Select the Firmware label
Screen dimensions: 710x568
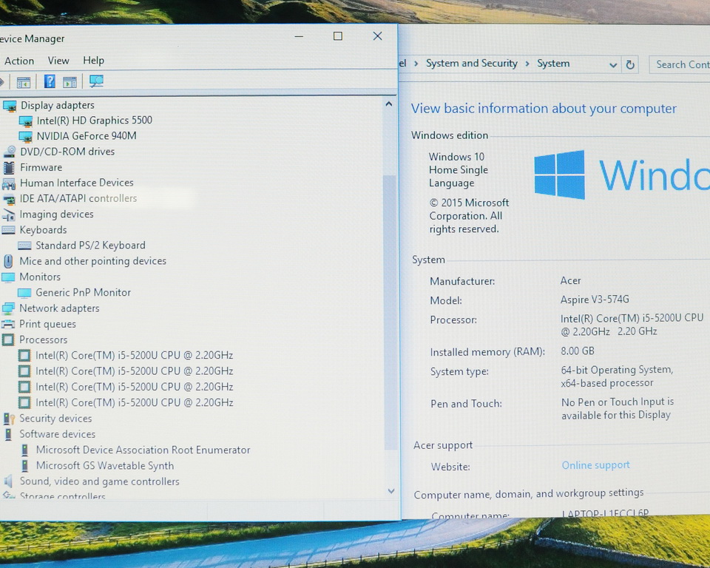[x=41, y=167]
